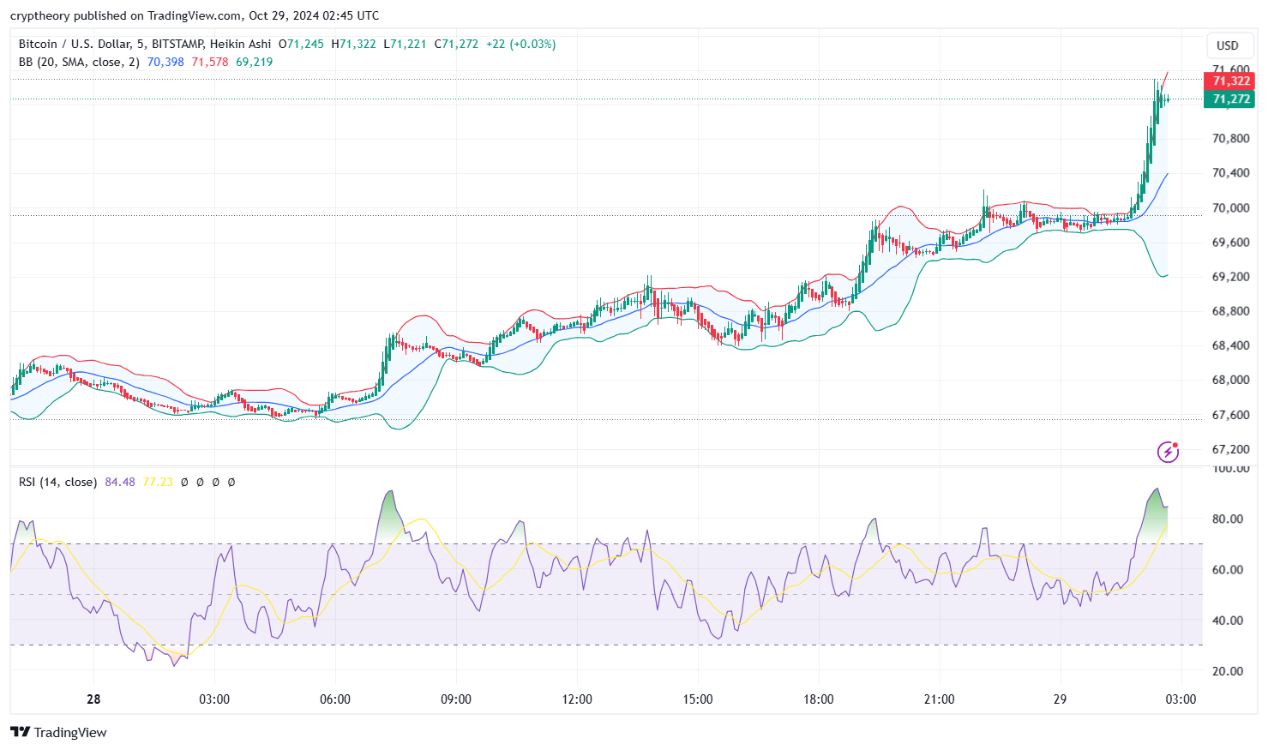This screenshot has height=750, width=1268.
Task: Click the low price L71,221
Action: 405,44
